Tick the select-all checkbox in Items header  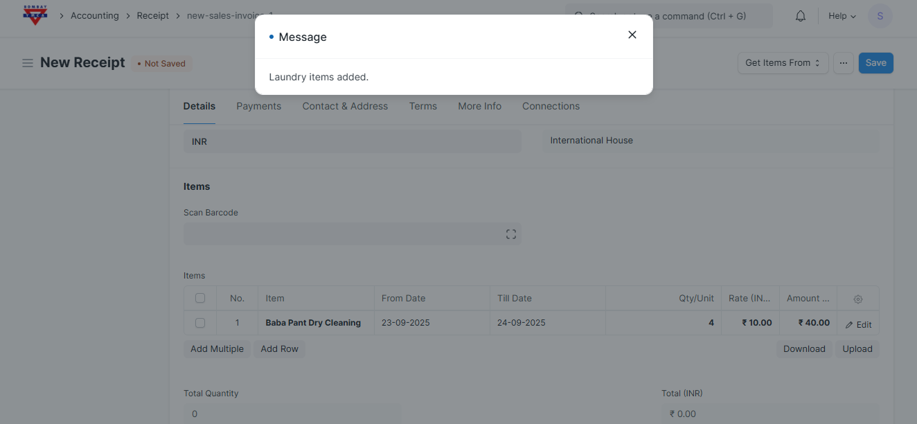pyautogui.click(x=200, y=299)
